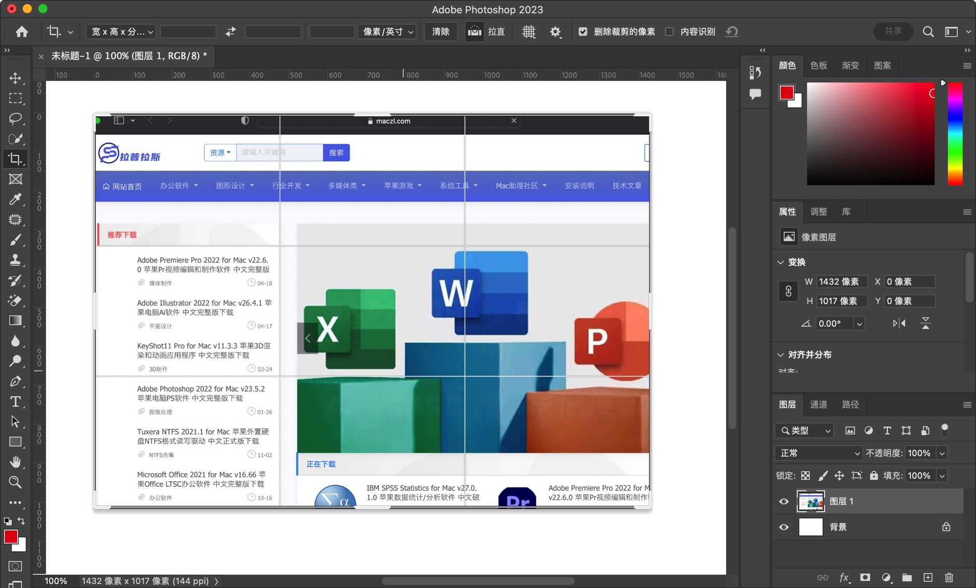Hide 图层 1 layer visibility eye
This screenshot has height=588, width=976.
tap(784, 501)
